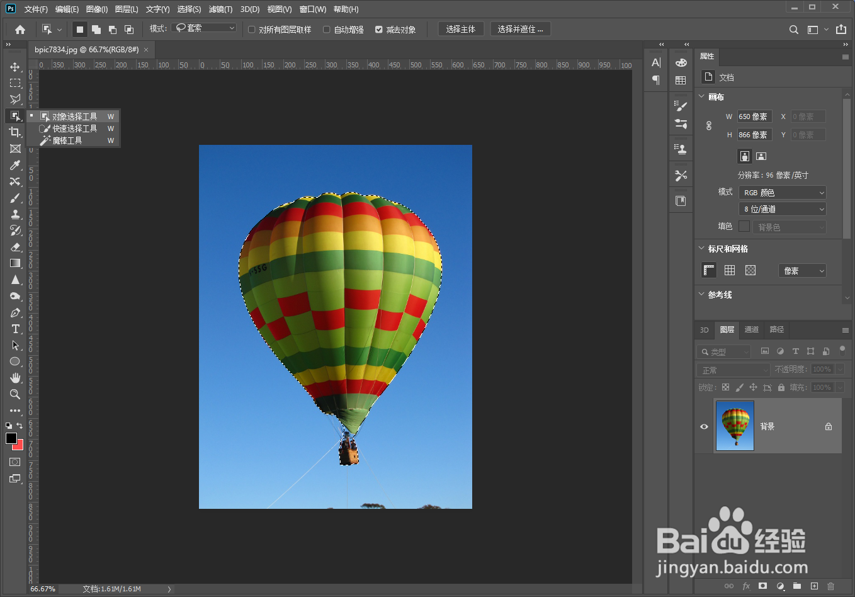Select the Hand tool

pos(15,378)
